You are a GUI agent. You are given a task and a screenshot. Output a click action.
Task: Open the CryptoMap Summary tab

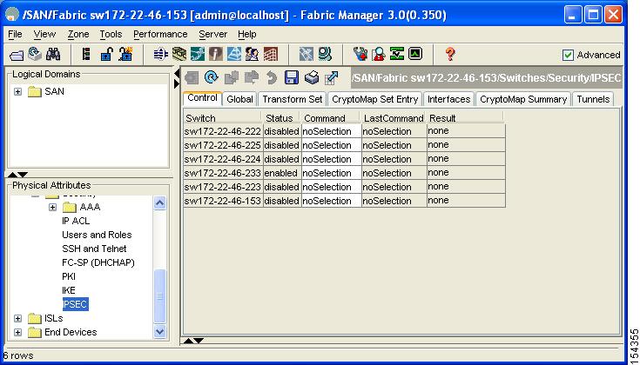coord(522,99)
